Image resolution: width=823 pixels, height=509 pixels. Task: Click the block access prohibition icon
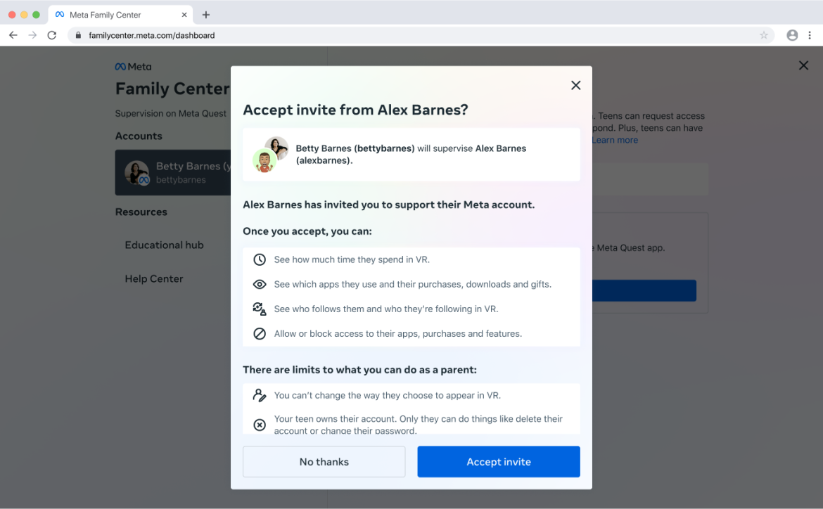pyautogui.click(x=260, y=333)
